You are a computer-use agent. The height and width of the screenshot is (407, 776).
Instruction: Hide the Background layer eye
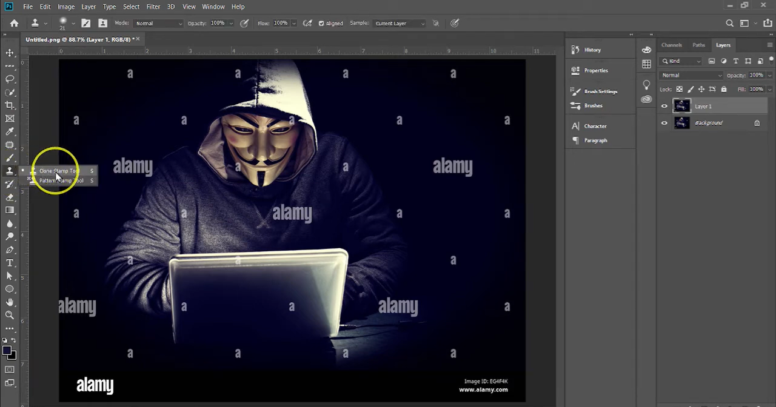pos(664,123)
